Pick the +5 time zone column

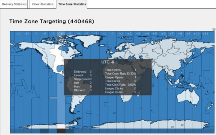(x=155, y=33)
